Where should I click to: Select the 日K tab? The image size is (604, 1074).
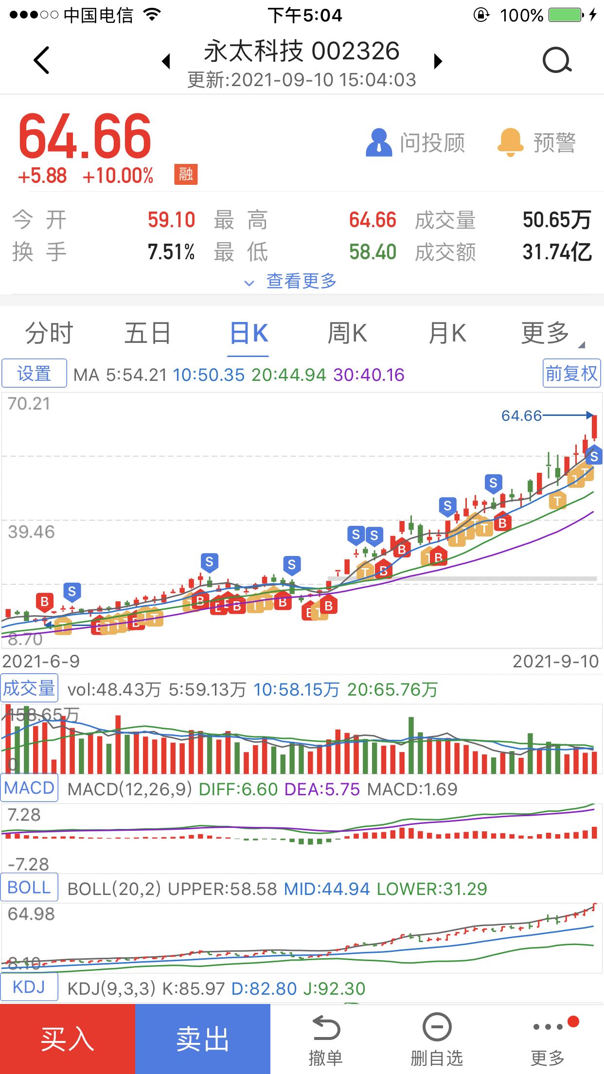coord(249,333)
